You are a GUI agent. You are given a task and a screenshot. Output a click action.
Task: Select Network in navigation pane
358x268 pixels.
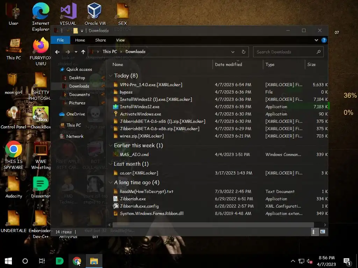point(71,136)
